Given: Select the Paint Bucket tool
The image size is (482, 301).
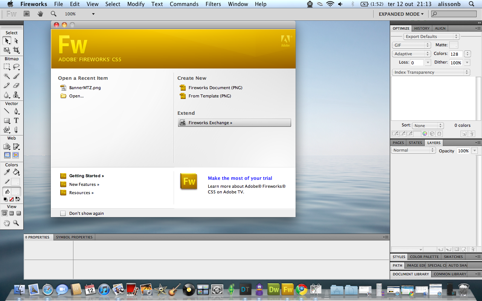Looking at the screenshot, I should pyautogui.click(x=16, y=172).
